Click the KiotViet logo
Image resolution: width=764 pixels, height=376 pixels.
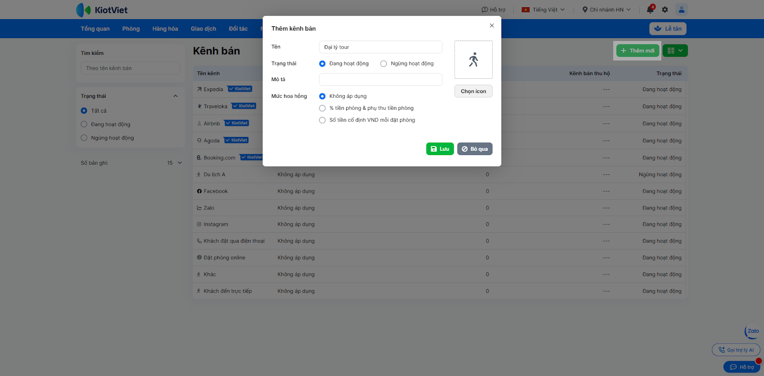click(102, 10)
